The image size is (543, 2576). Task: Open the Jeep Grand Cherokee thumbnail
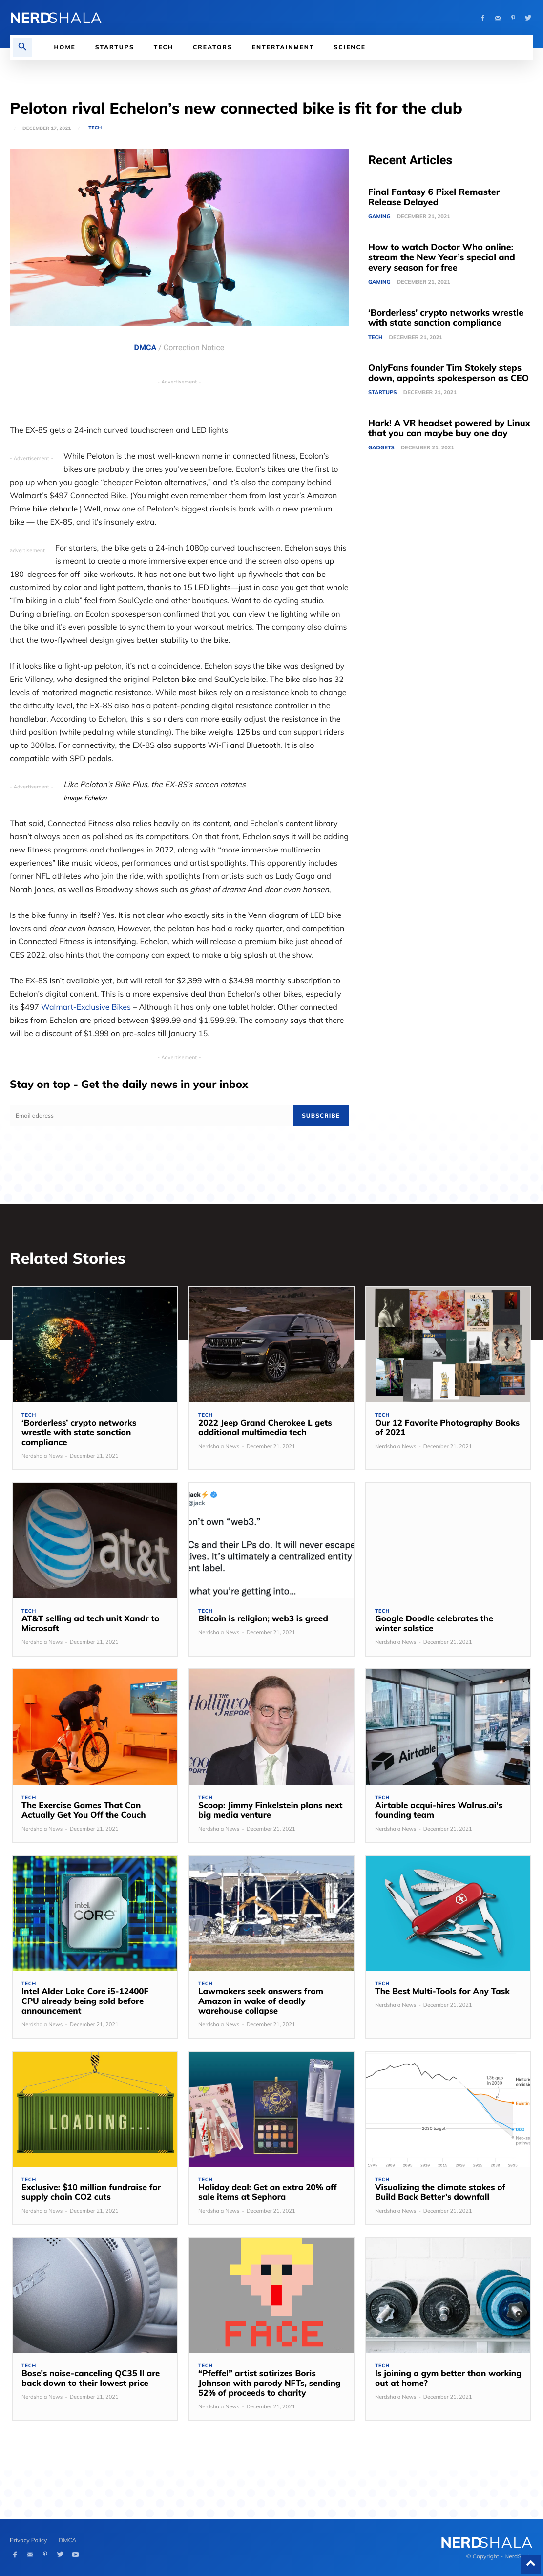point(271,1344)
